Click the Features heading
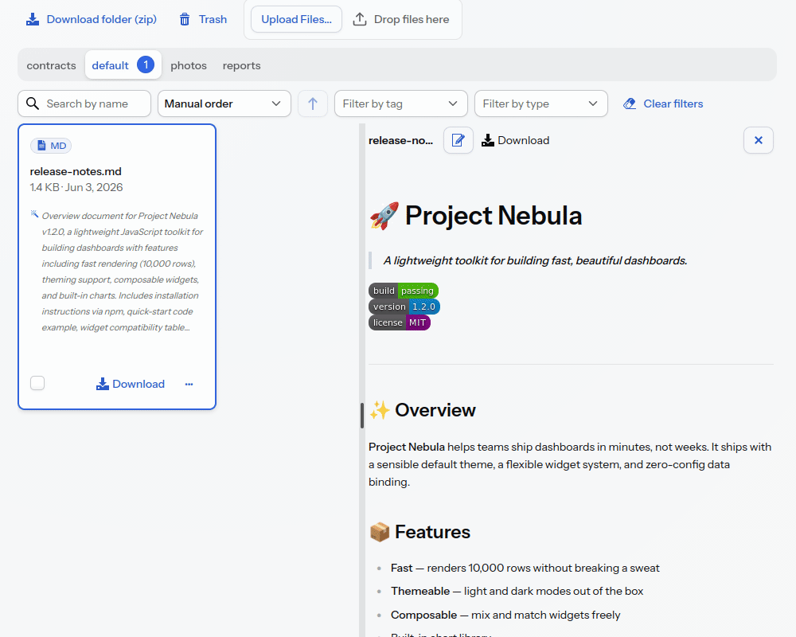The width and height of the screenshot is (796, 637). click(x=419, y=532)
